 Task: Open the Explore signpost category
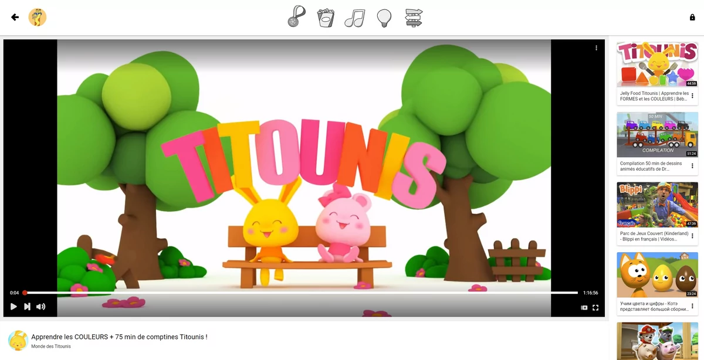414,18
